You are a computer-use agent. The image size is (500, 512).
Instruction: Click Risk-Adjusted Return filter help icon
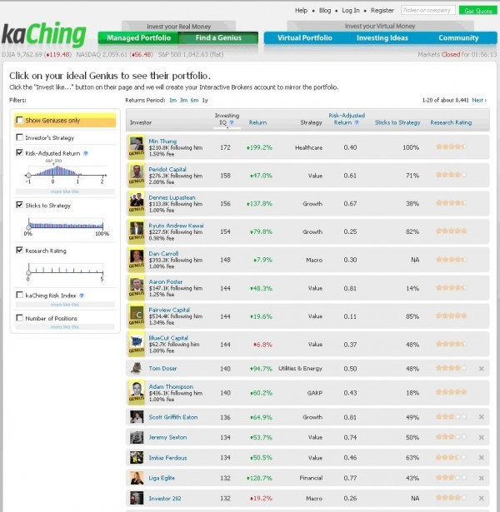(86, 153)
